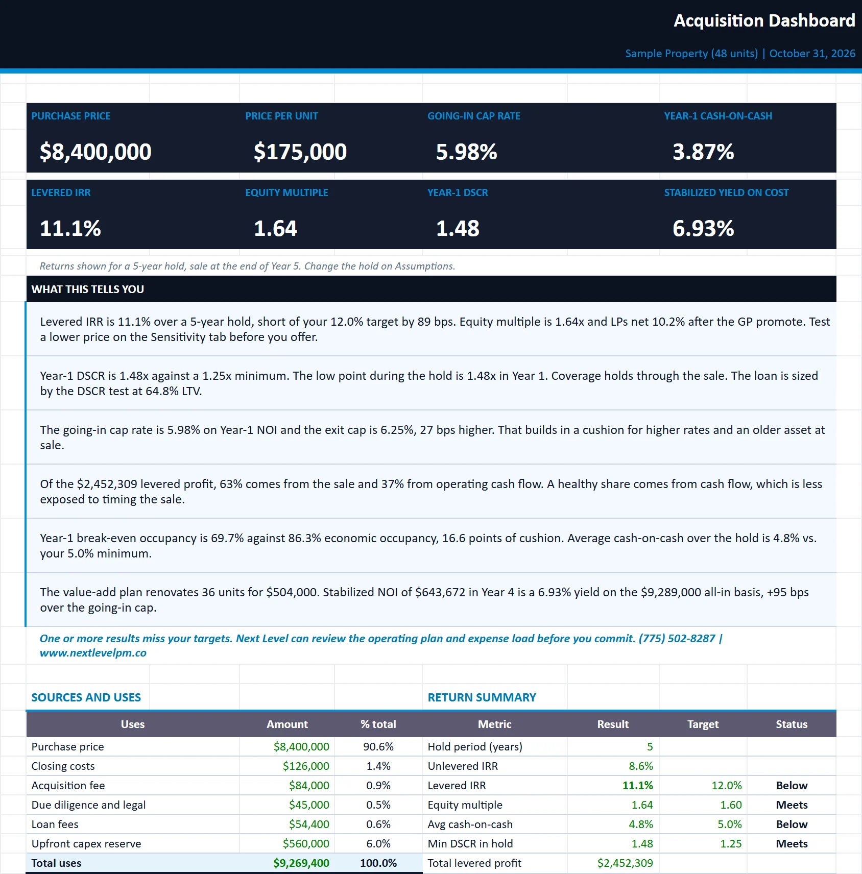Screen dimensions: 862x874
Task: Click the "Status" column header
Action: (x=792, y=724)
